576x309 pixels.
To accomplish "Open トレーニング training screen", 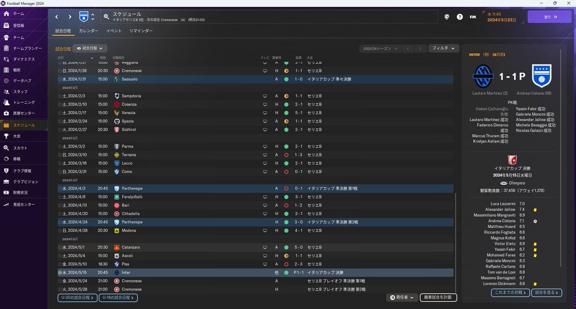I will coord(24,102).
